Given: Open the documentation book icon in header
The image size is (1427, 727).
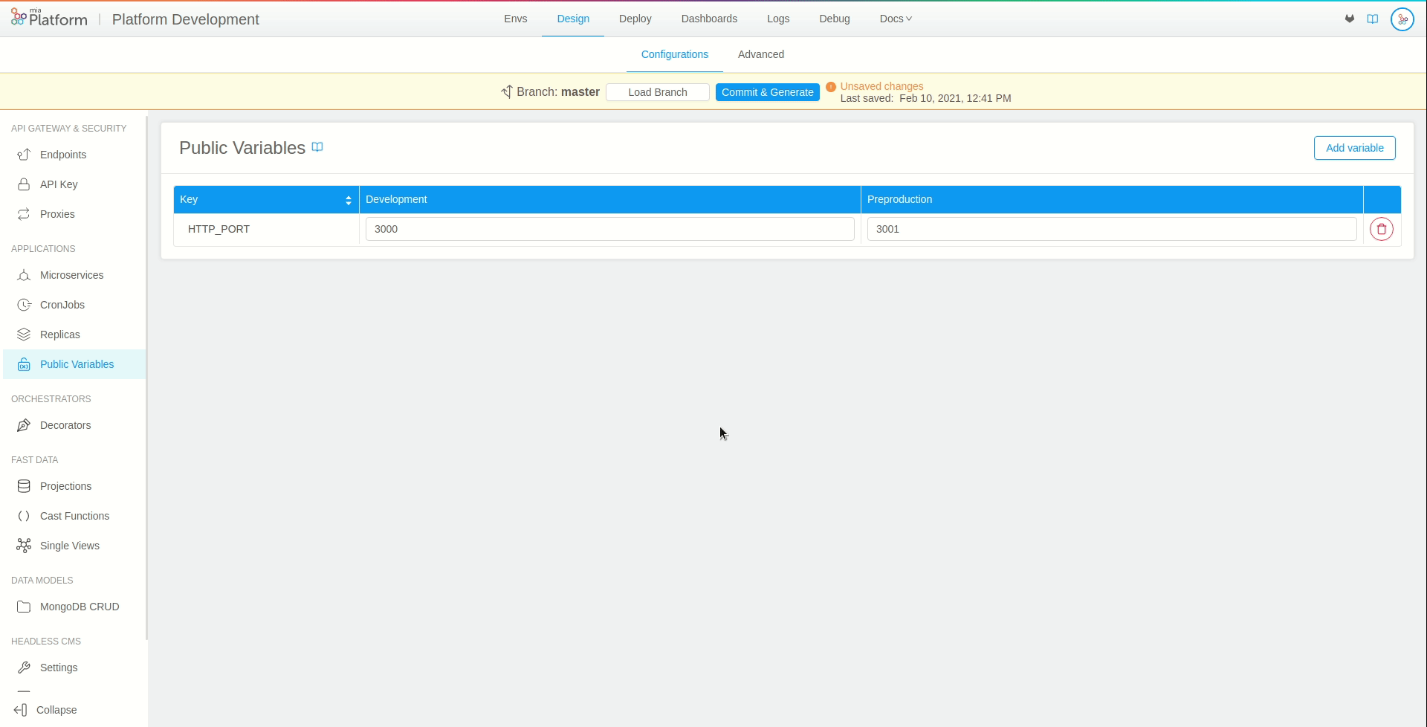Looking at the screenshot, I should click(x=1373, y=19).
